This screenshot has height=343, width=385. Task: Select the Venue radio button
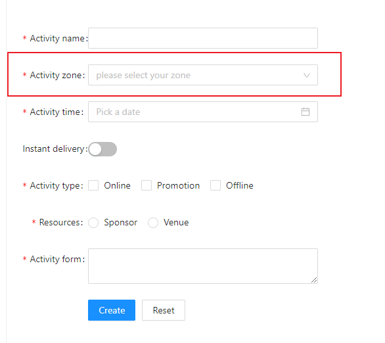[153, 223]
